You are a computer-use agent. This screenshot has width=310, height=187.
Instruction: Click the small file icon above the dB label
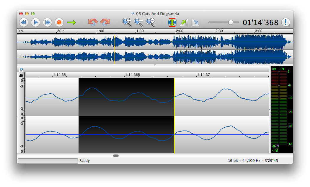coord(21,70)
